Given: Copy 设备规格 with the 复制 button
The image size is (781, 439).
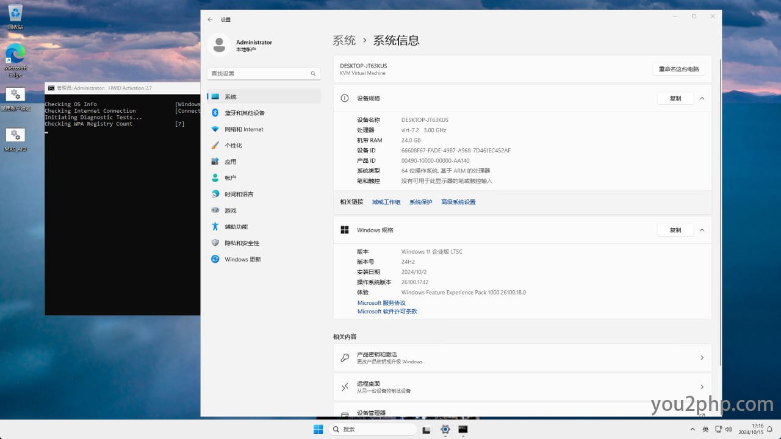Looking at the screenshot, I should point(675,98).
